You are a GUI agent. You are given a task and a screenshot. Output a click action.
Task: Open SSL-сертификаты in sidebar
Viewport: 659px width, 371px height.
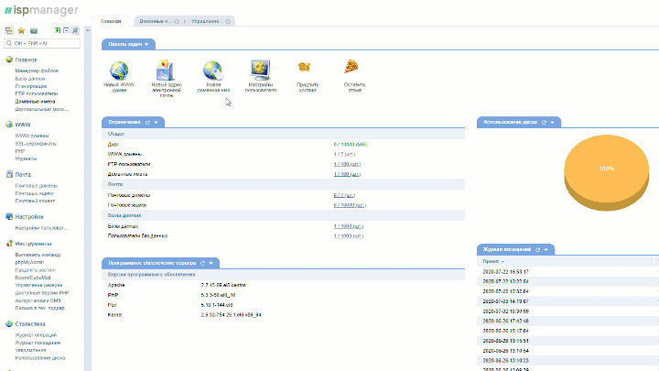(36, 144)
